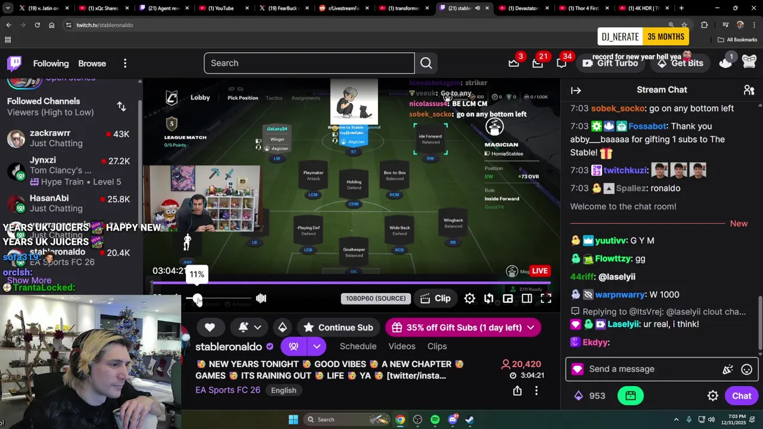Open the three-dot menu beside Browse
The width and height of the screenshot is (763, 429).
pos(125,63)
